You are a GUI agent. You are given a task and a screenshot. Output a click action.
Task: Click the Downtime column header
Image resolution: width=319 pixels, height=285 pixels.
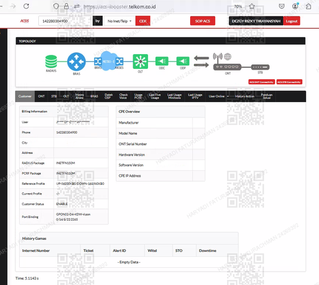[x=207, y=251]
